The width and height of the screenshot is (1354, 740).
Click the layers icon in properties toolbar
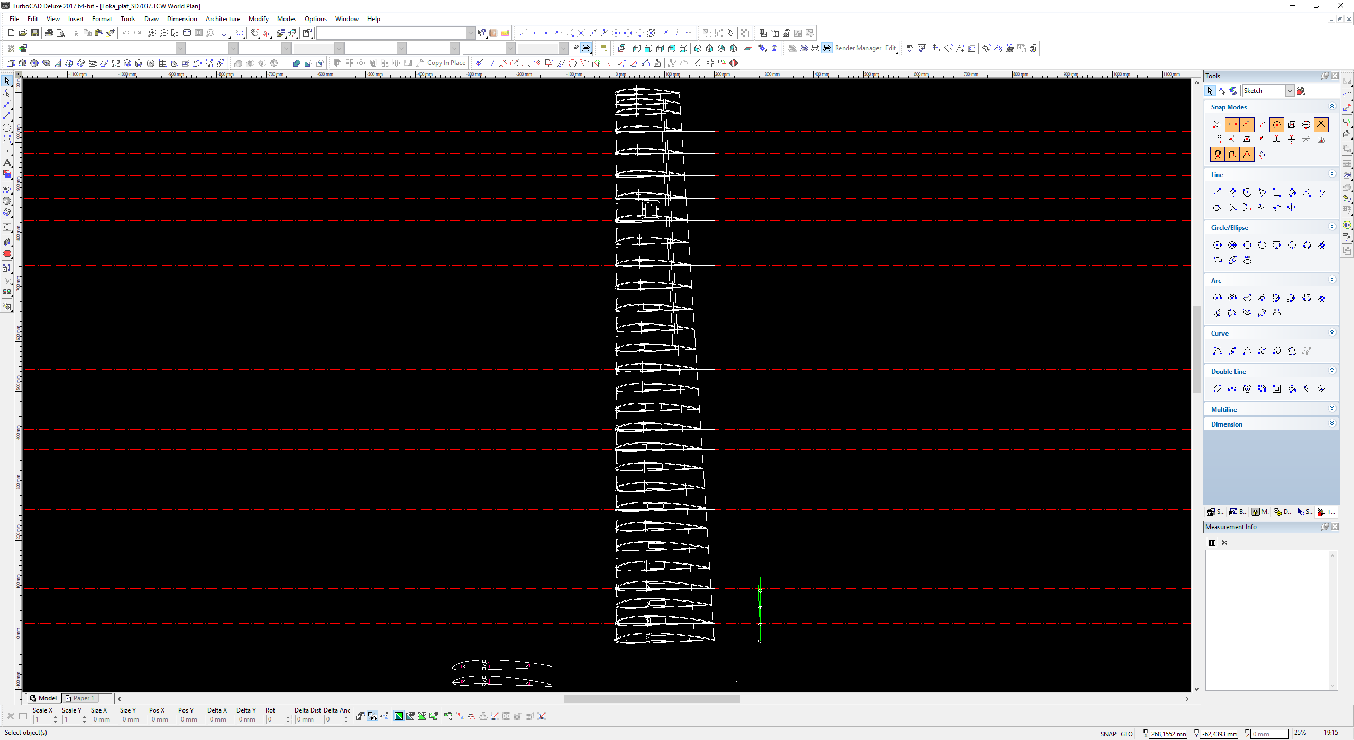[x=23, y=48]
